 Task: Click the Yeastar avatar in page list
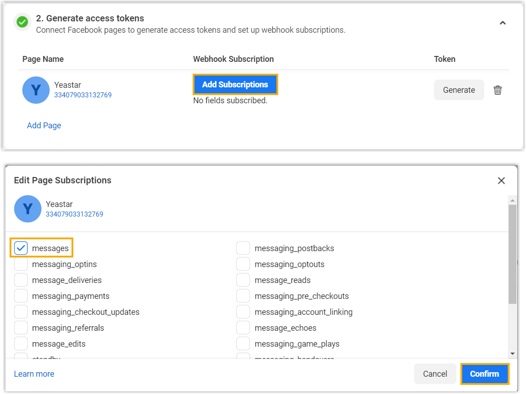(x=36, y=90)
